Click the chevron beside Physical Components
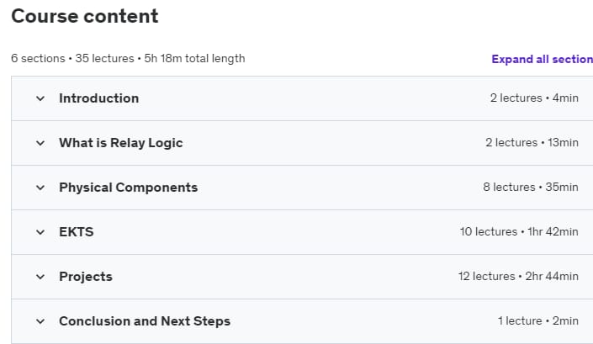This screenshot has width=593, height=344. (x=40, y=188)
